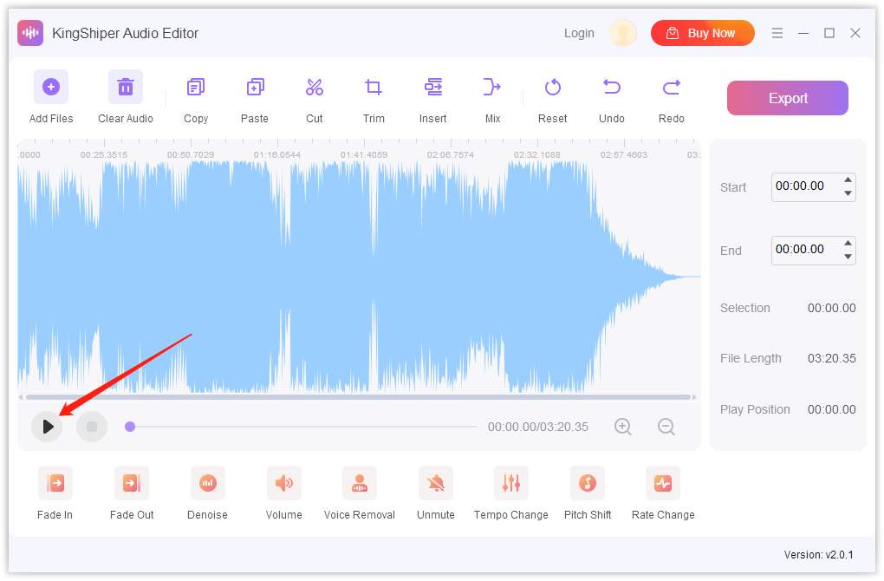Open the Volume adjustment effect
This screenshot has height=581, width=884.
coord(283,483)
